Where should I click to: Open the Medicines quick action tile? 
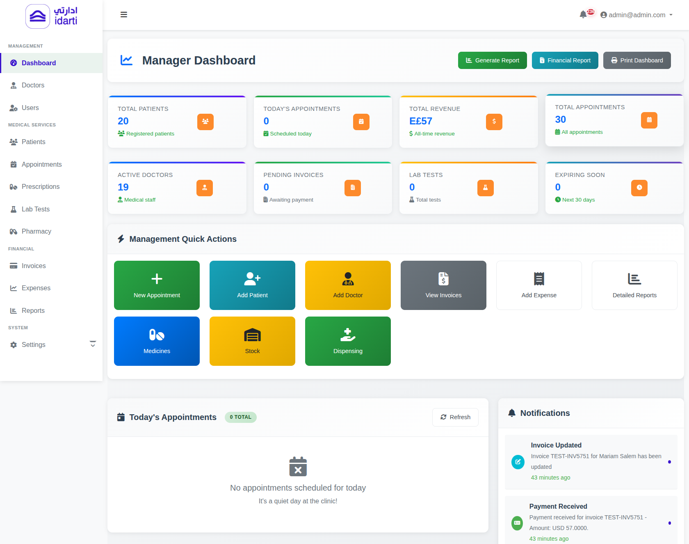tap(157, 341)
